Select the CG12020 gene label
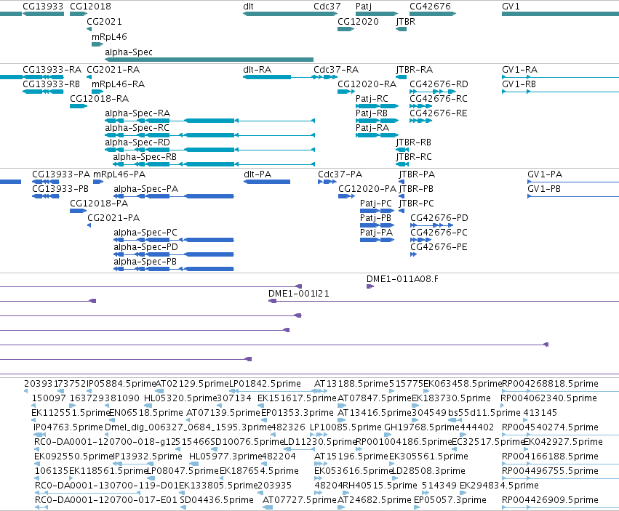This screenshot has width=619, height=511. pyautogui.click(x=358, y=22)
